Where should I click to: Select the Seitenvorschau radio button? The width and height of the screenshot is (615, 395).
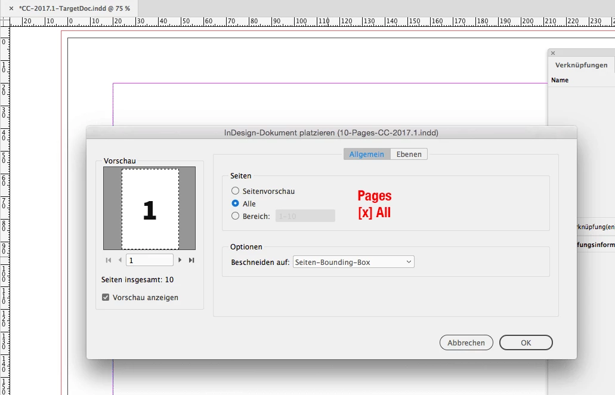pyautogui.click(x=236, y=191)
